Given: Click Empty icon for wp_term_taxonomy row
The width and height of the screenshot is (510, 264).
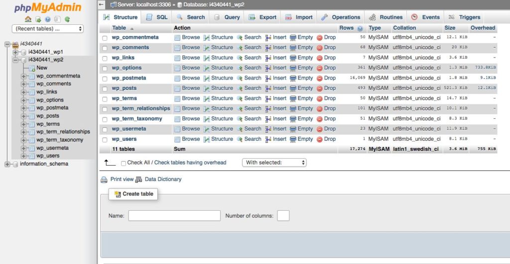Looking at the screenshot, I should coord(293,119).
